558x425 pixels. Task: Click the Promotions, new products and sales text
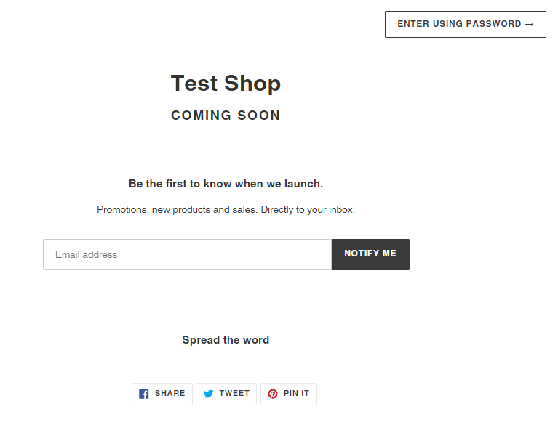coord(177,210)
